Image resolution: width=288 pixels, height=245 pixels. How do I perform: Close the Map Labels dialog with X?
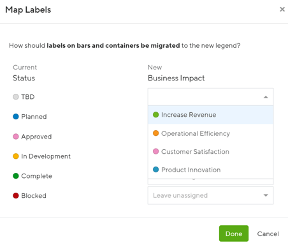pyautogui.click(x=282, y=10)
